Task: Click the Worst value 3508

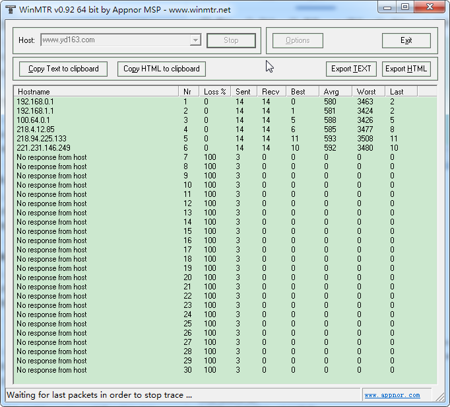Action: [365, 139]
